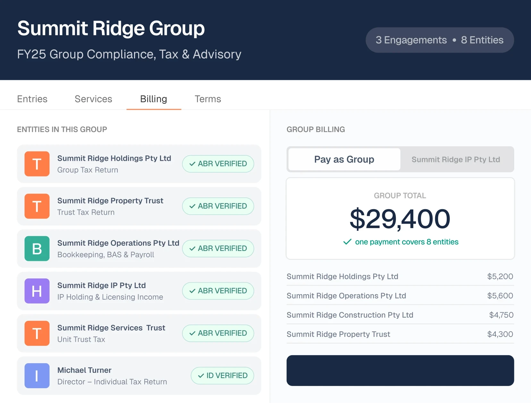Click the dark payment button below line items

[x=400, y=371]
